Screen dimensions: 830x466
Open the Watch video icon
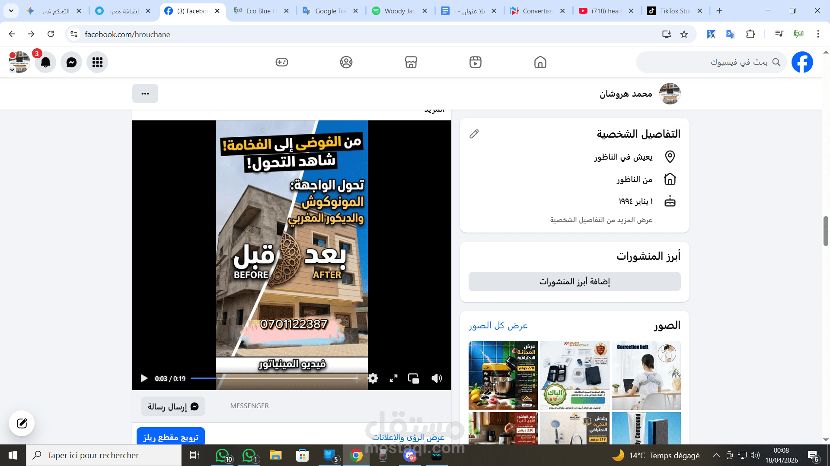[476, 62]
